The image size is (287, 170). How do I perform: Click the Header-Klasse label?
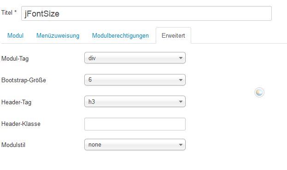[x=21, y=124]
